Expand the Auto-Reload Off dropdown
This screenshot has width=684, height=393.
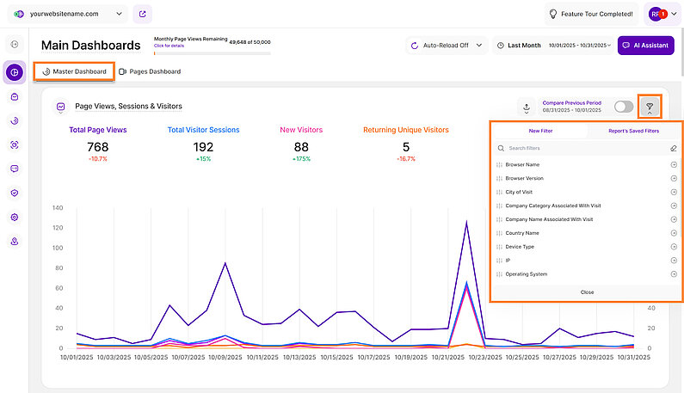[x=446, y=46]
